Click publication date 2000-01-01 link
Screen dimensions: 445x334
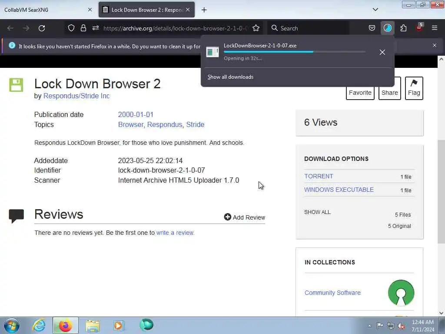pyautogui.click(x=136, y=114)
